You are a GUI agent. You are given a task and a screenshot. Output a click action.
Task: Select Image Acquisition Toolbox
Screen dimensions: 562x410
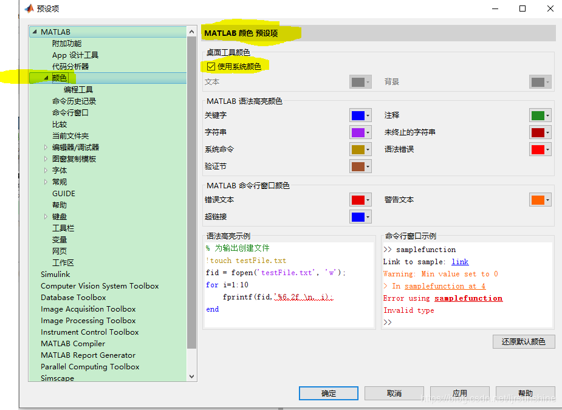88,309
